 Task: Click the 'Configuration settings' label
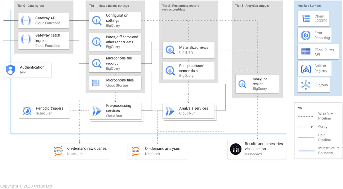coord(117,18)
